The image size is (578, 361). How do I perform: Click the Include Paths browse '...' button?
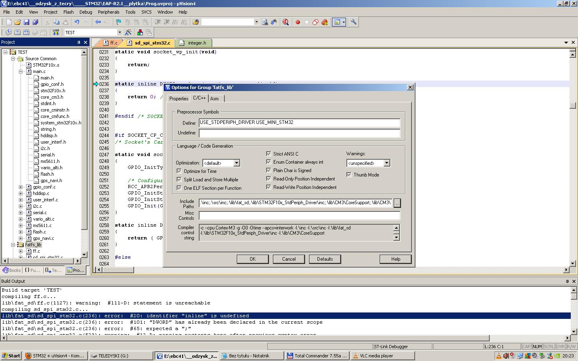coord(397,203)
